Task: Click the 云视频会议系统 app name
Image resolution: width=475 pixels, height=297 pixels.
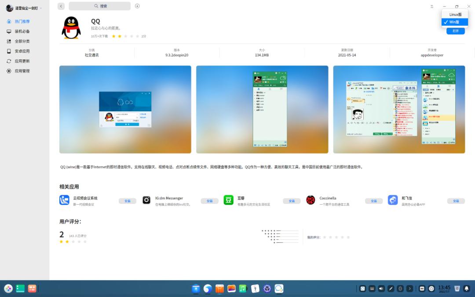Action: click(x=85, y=198)
